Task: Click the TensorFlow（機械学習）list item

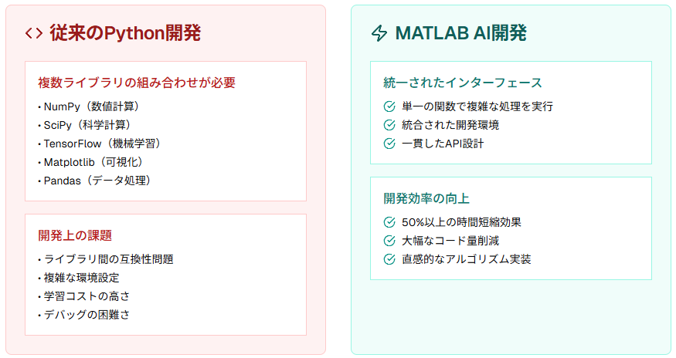Action: pyautogui.click(x=99, y=144)
